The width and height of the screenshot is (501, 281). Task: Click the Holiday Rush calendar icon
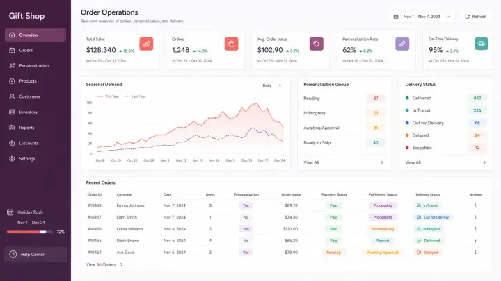pos(10,212)
